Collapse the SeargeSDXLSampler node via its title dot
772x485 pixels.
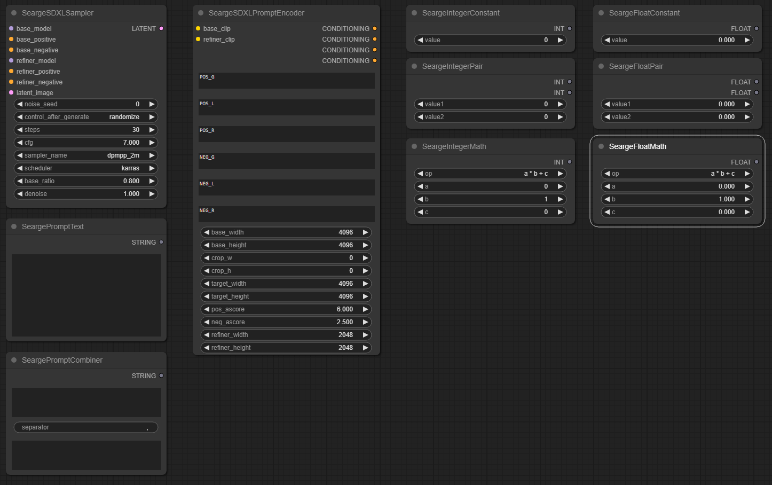(14, 13)
